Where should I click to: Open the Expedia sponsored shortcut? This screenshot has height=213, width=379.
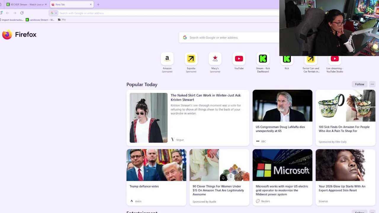click(191, 63)
